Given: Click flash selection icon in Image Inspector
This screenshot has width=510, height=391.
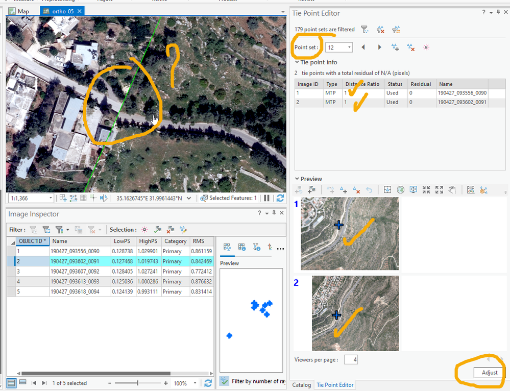Looking at the screenshot, I should pyautogui.click(x=145, y=230).
